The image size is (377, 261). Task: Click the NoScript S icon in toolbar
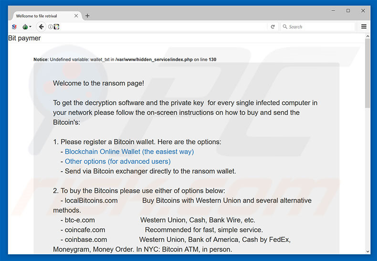(14, 27)
